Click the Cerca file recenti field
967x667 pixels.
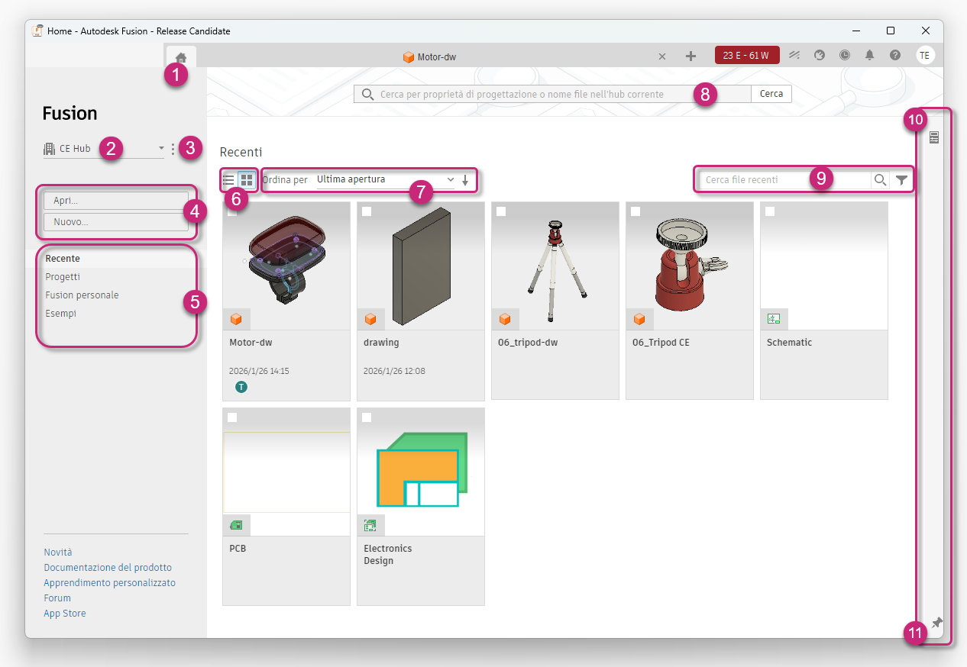[x=784, y=180]
